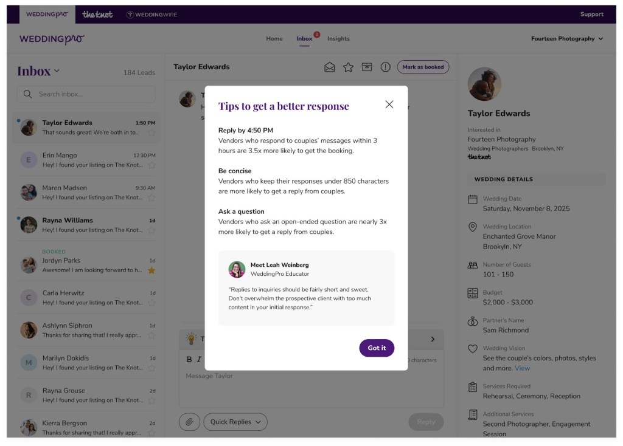Attach a file with the paperclip icon

pyautogui.click(x=190, y=422)
